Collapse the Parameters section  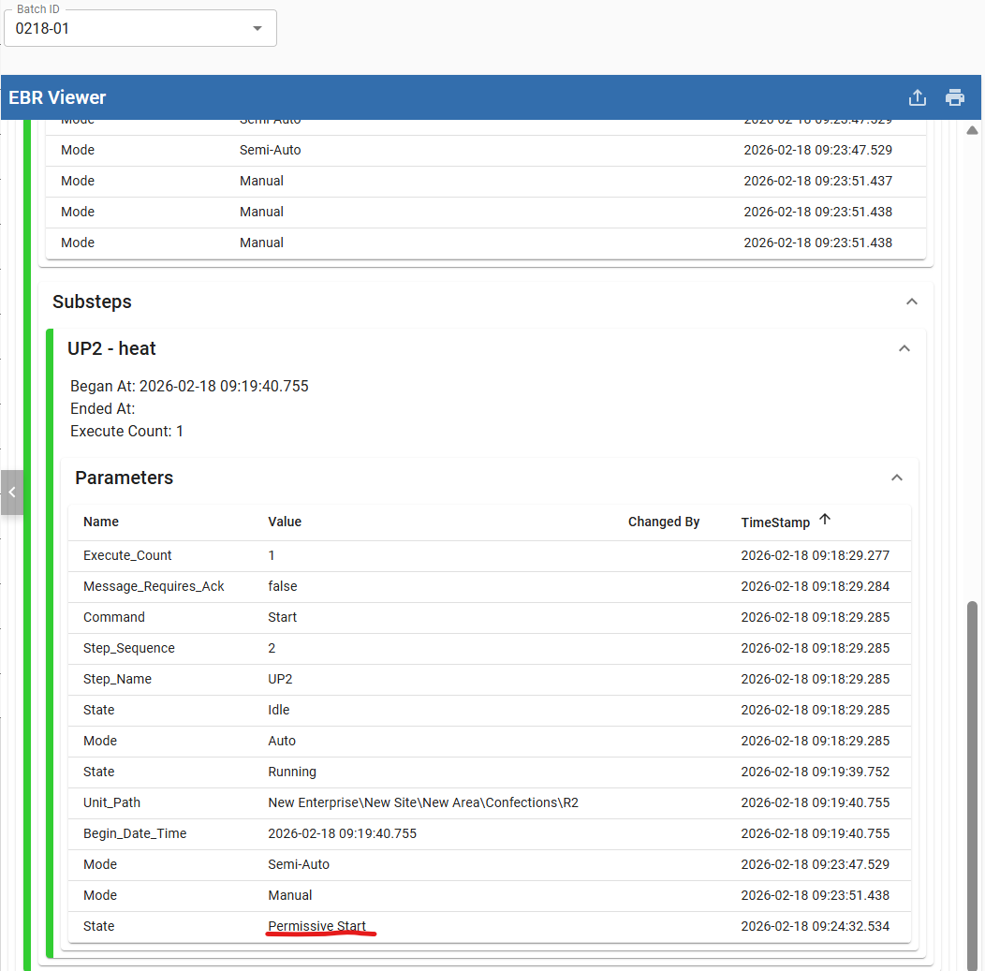point(897,478)
